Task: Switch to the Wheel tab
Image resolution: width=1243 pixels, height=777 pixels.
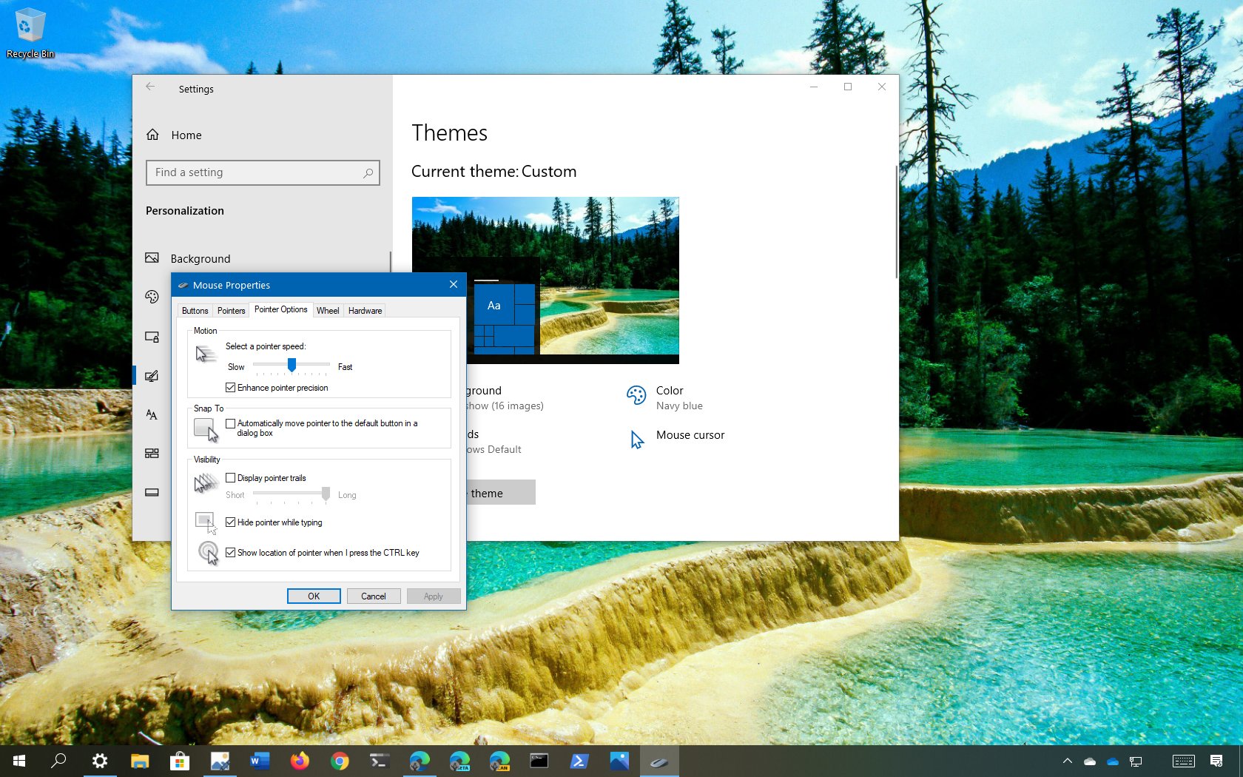Action: [x=327, y=310]
